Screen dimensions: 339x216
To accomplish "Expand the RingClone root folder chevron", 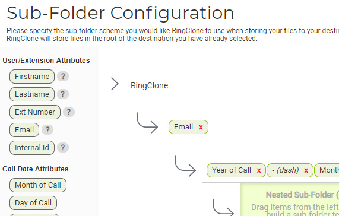I will click(x=115, y=84).
